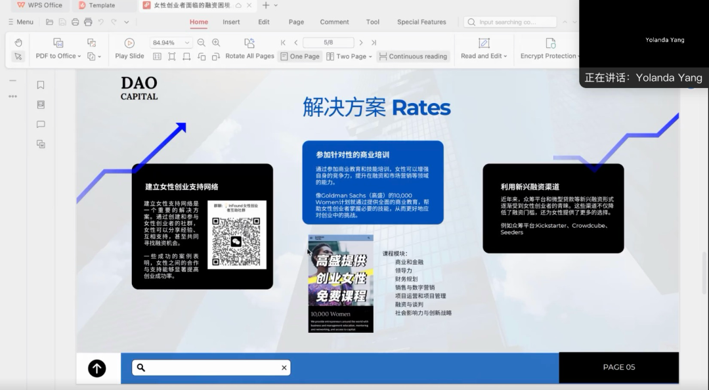Screen dimensions: 709x390
Task: Go to the next page arrow
Action: click(361, 43)
